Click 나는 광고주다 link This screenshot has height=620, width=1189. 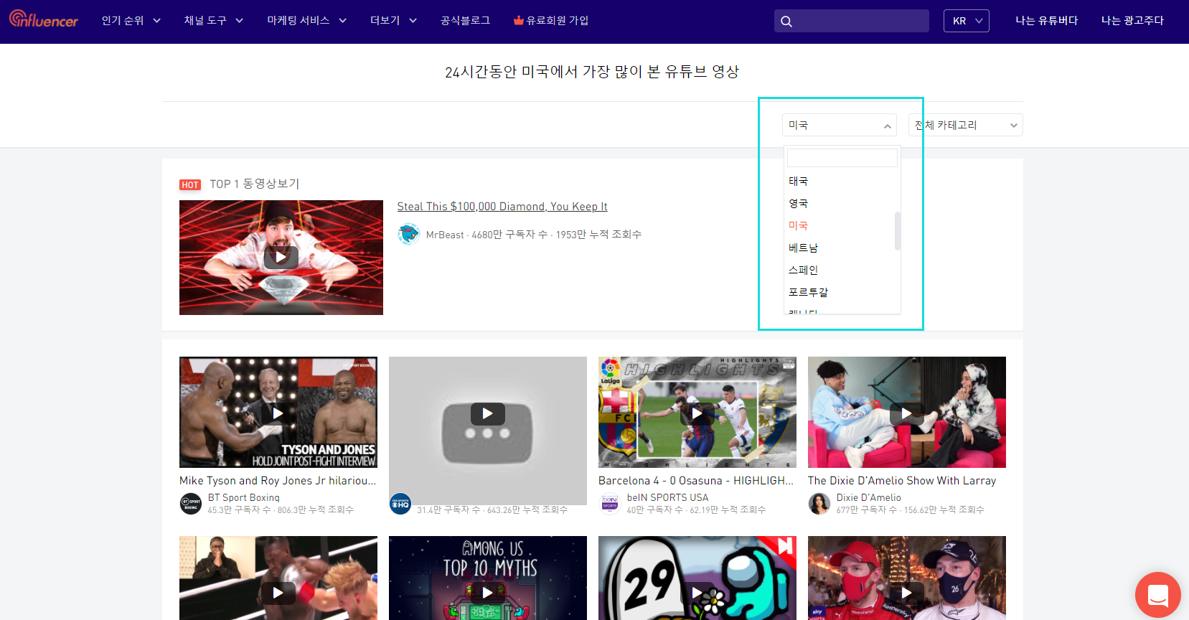point(1132,20)
